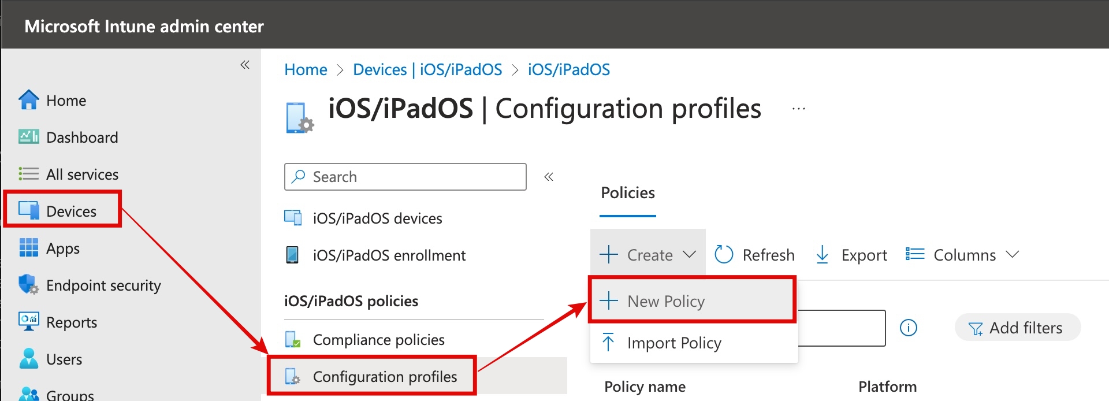Click the Export download arrow icon
Screen dimensions: 1109x401
(x=823, y=254)
